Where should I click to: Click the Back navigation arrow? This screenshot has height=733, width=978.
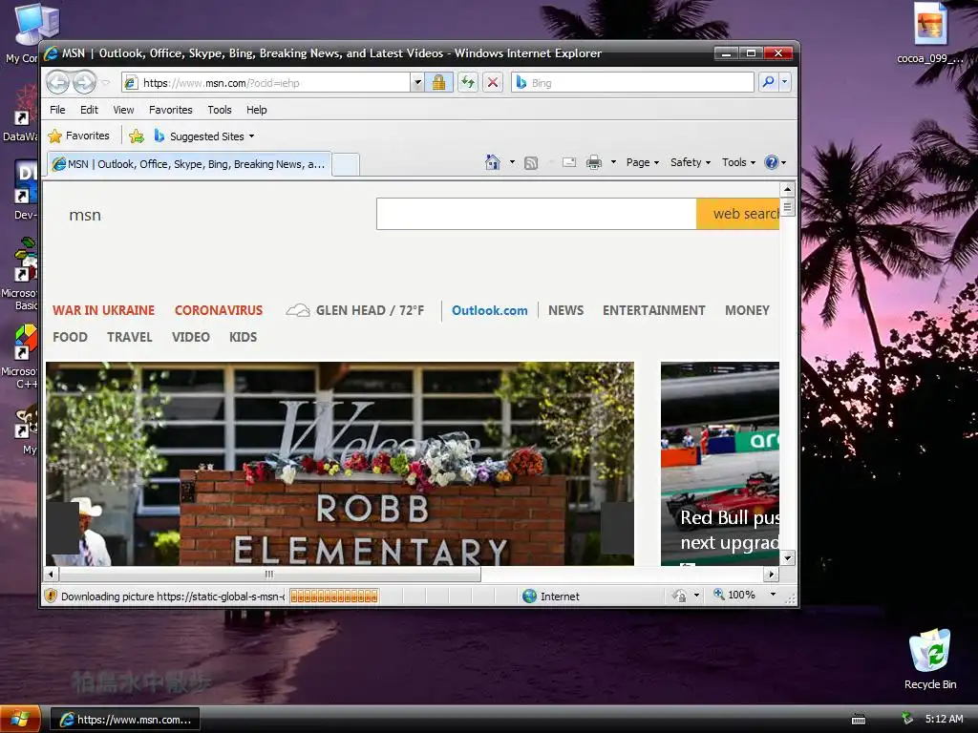(58, 82)
